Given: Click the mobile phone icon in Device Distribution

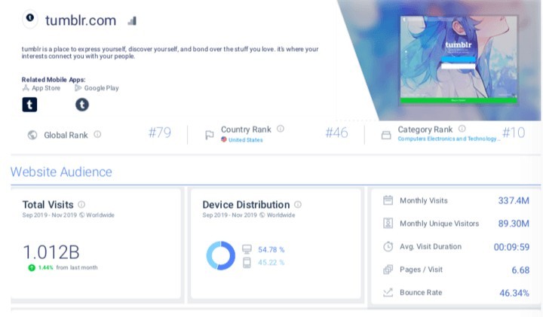Looking at the screenshot, I should tap(247, 263).
